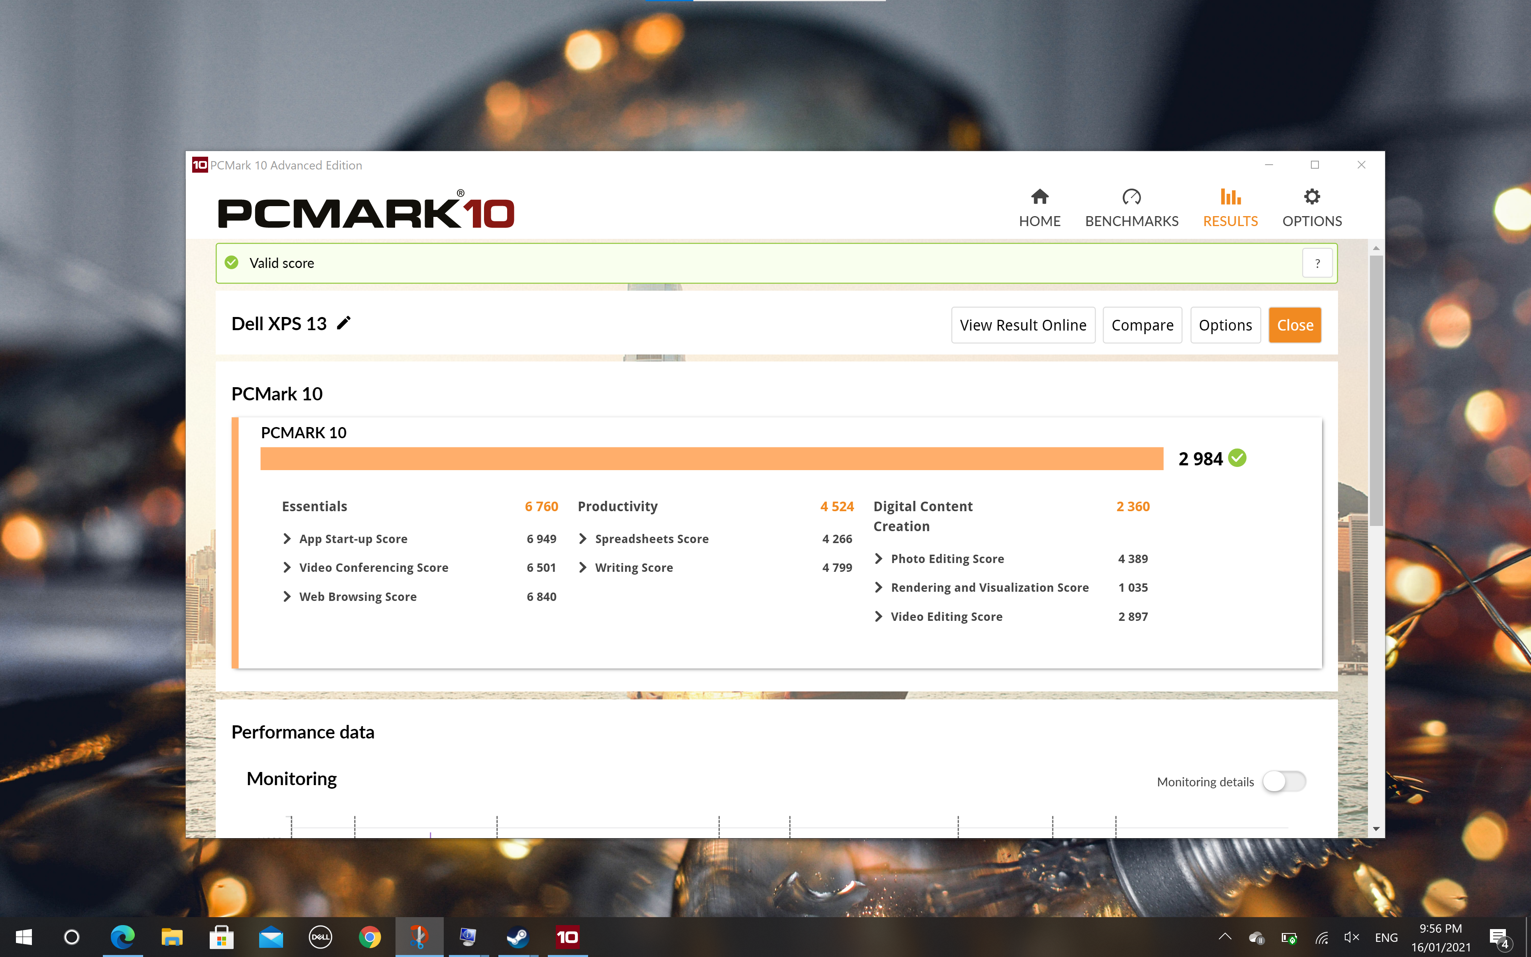Image resolution: width=1531 pixels, height=957 pixels.
Task: Open File Explorer from taskbar
Action: [x=171, y=937]
